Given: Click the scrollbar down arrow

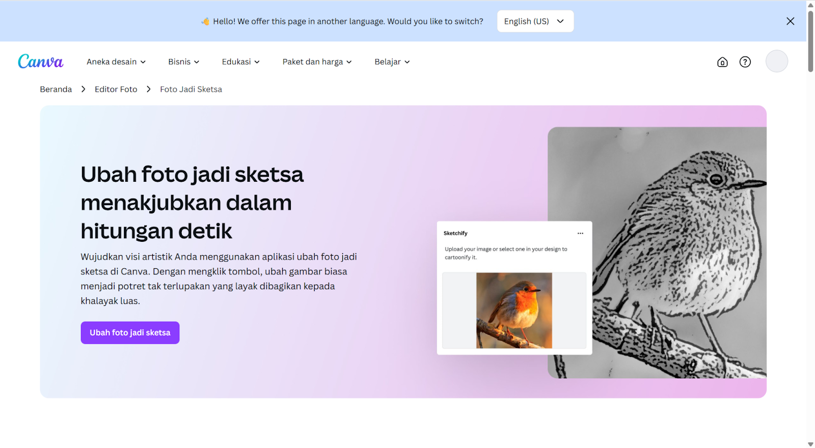Looking at the screenshot, I should (810, 444).
